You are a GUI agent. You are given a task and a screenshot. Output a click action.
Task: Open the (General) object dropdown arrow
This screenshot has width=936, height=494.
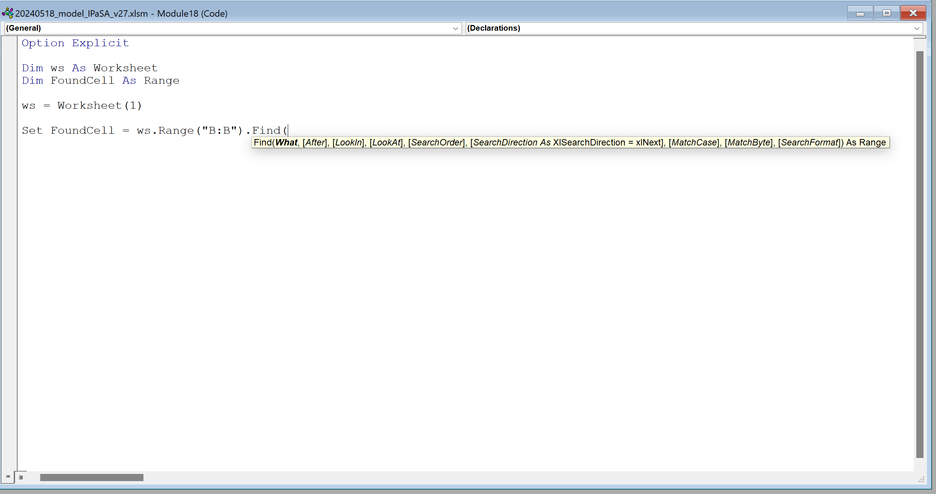point(456,28)
